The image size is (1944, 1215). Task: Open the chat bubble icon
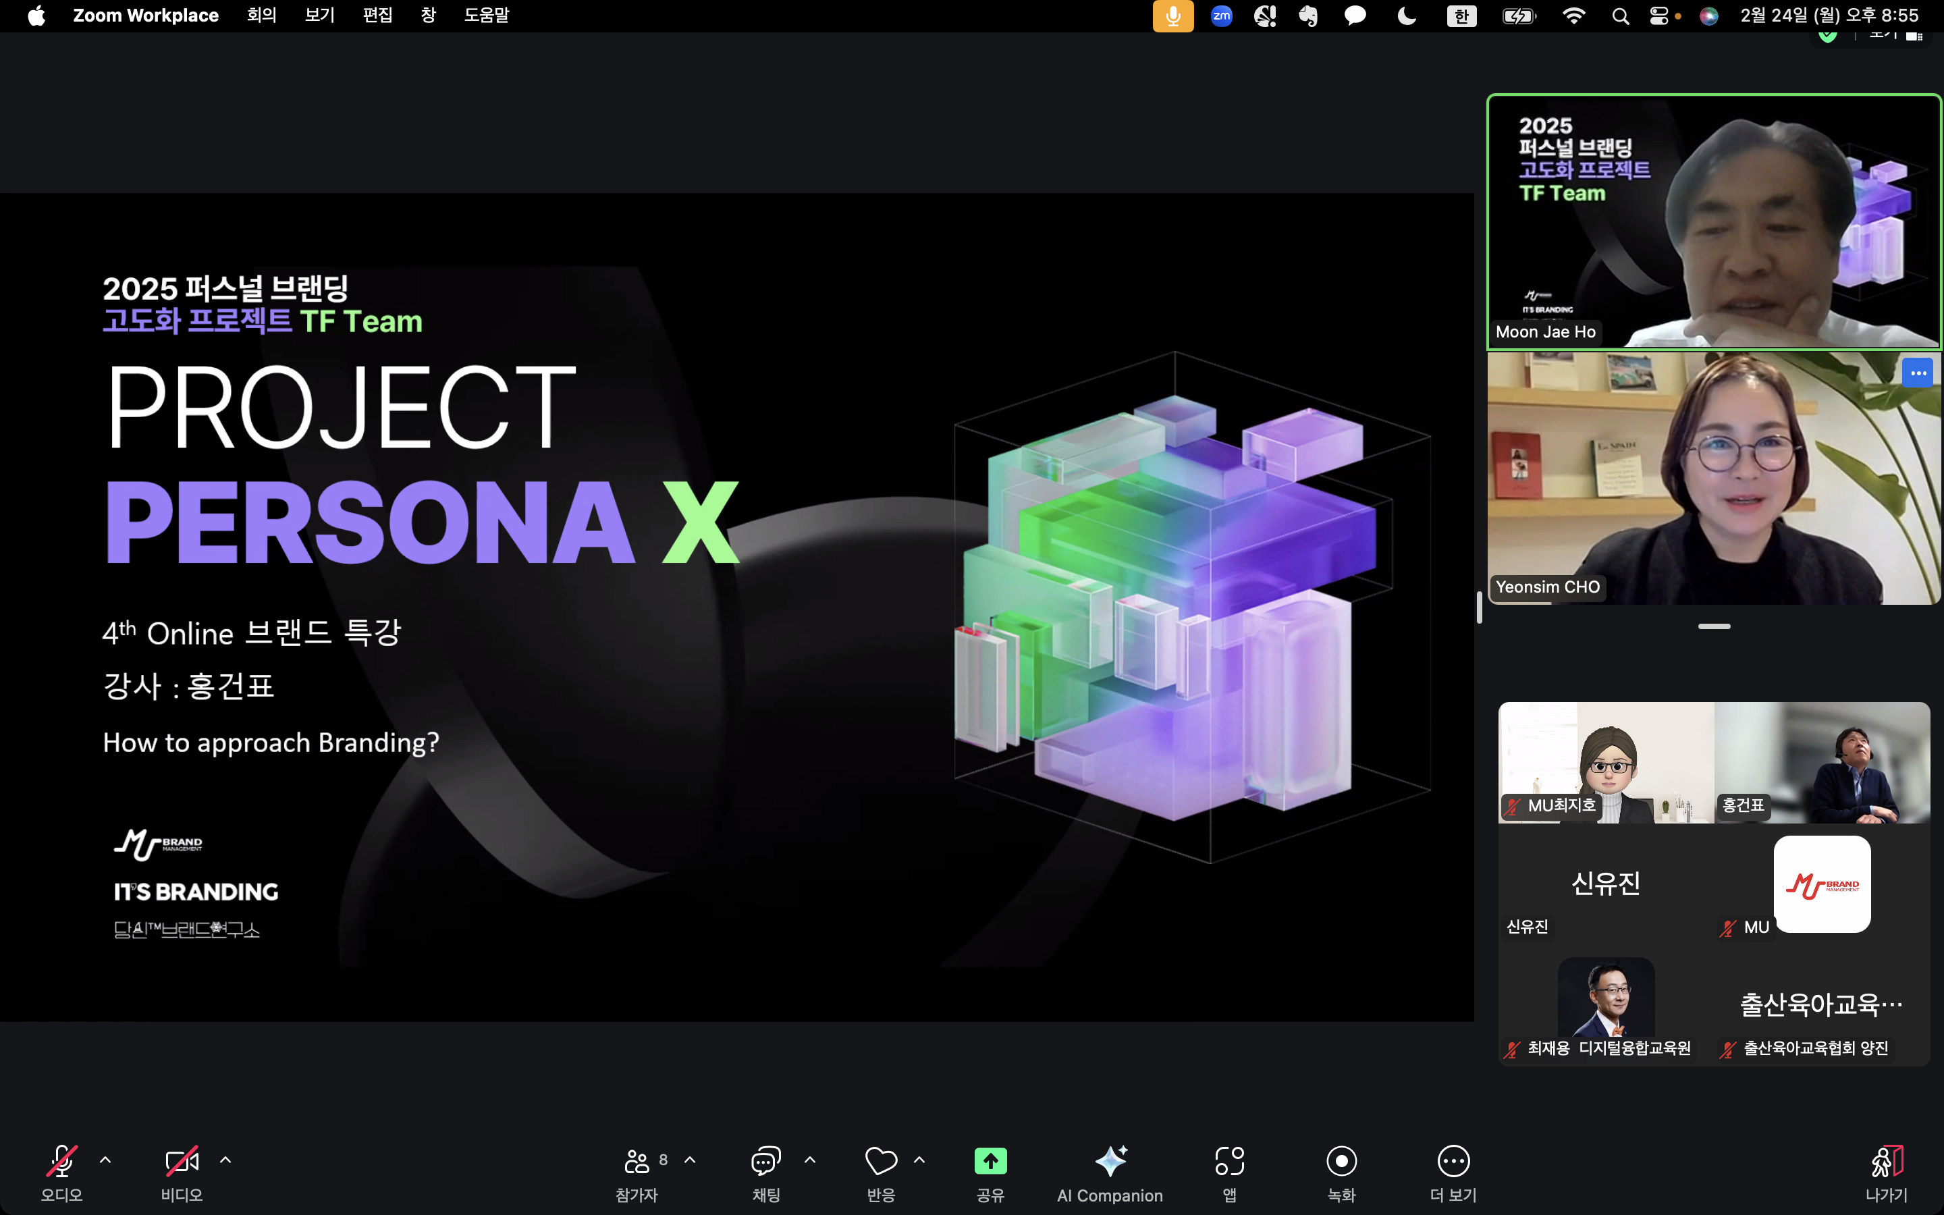[x=765, y=1161]
